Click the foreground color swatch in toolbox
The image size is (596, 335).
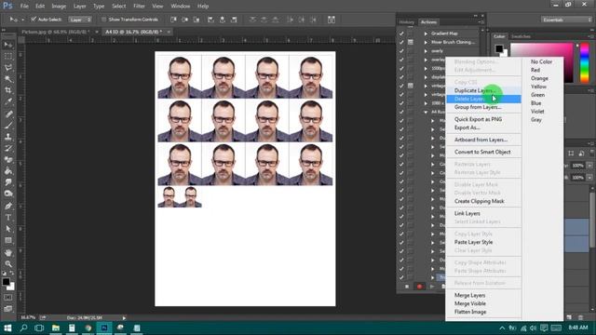(6, 282)
